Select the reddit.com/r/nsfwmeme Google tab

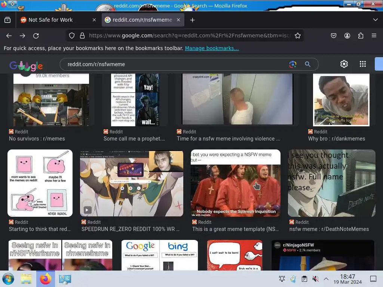pyautogui.click(x=143, y=20)
